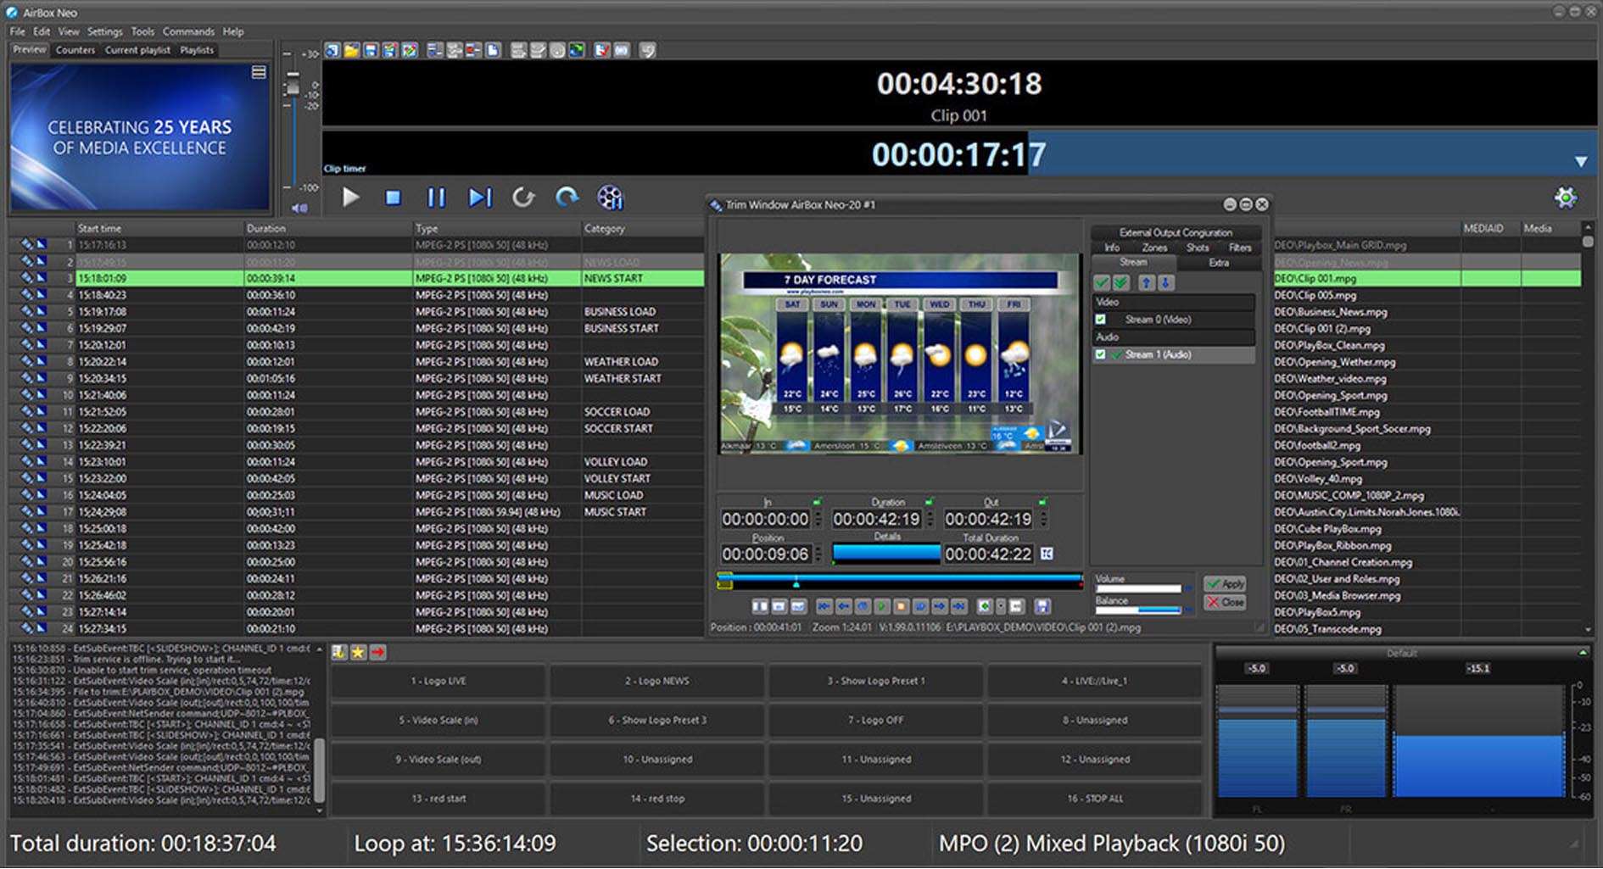Click the Apply button in Trim Window
The image size is (1603, 869).
point(1226,584)
